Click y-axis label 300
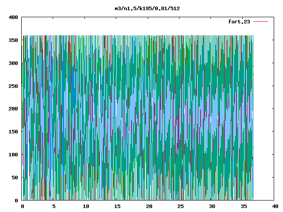This screenshot has height=212, width=283. (x=13, y=63)
